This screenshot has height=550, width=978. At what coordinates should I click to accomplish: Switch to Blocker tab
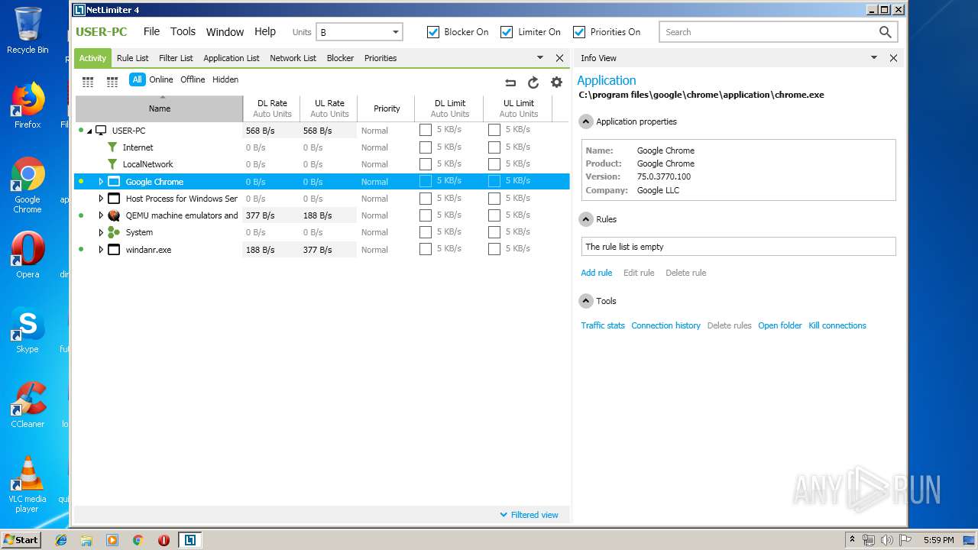point(340,58)
